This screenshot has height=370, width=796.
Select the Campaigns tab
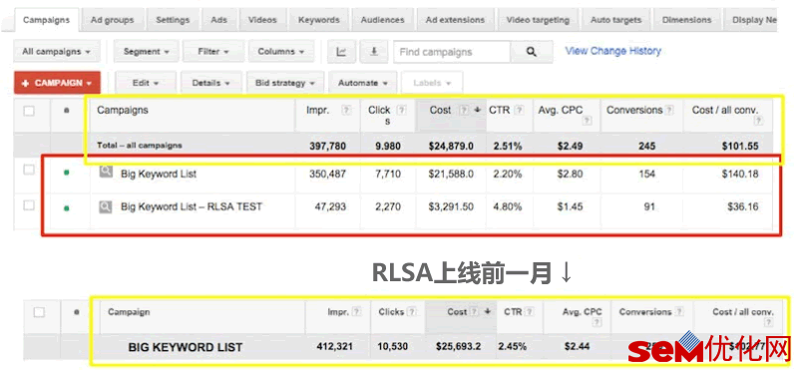point(46,20)
